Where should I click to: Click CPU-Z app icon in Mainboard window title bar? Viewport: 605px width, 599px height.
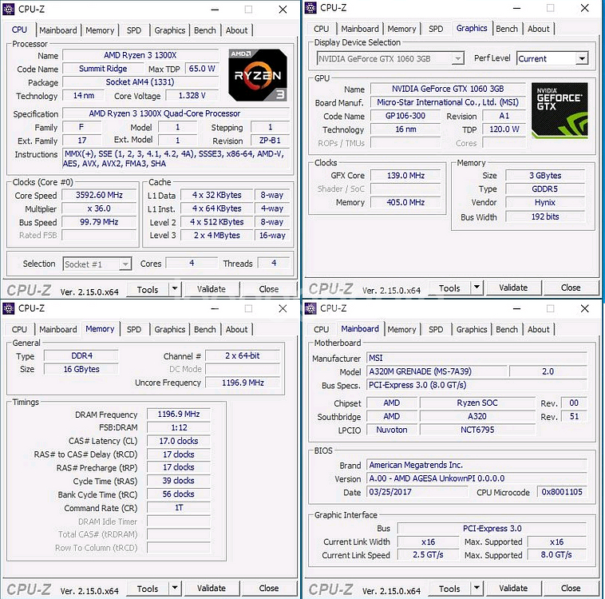310,308
